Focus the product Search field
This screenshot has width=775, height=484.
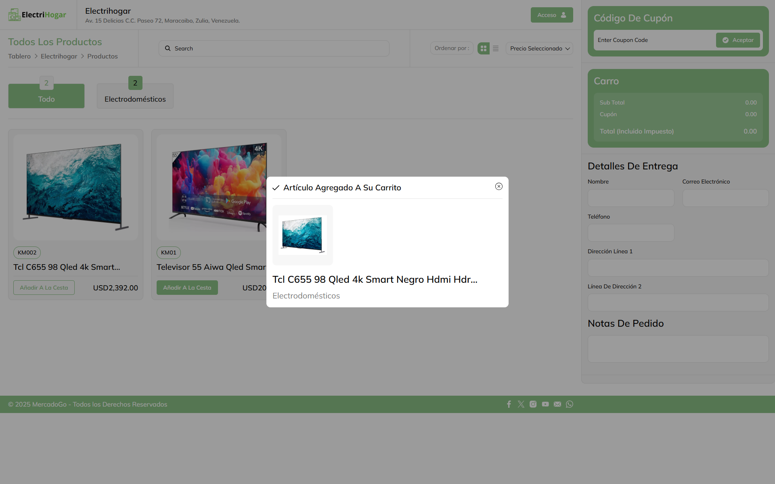point(274,48)
